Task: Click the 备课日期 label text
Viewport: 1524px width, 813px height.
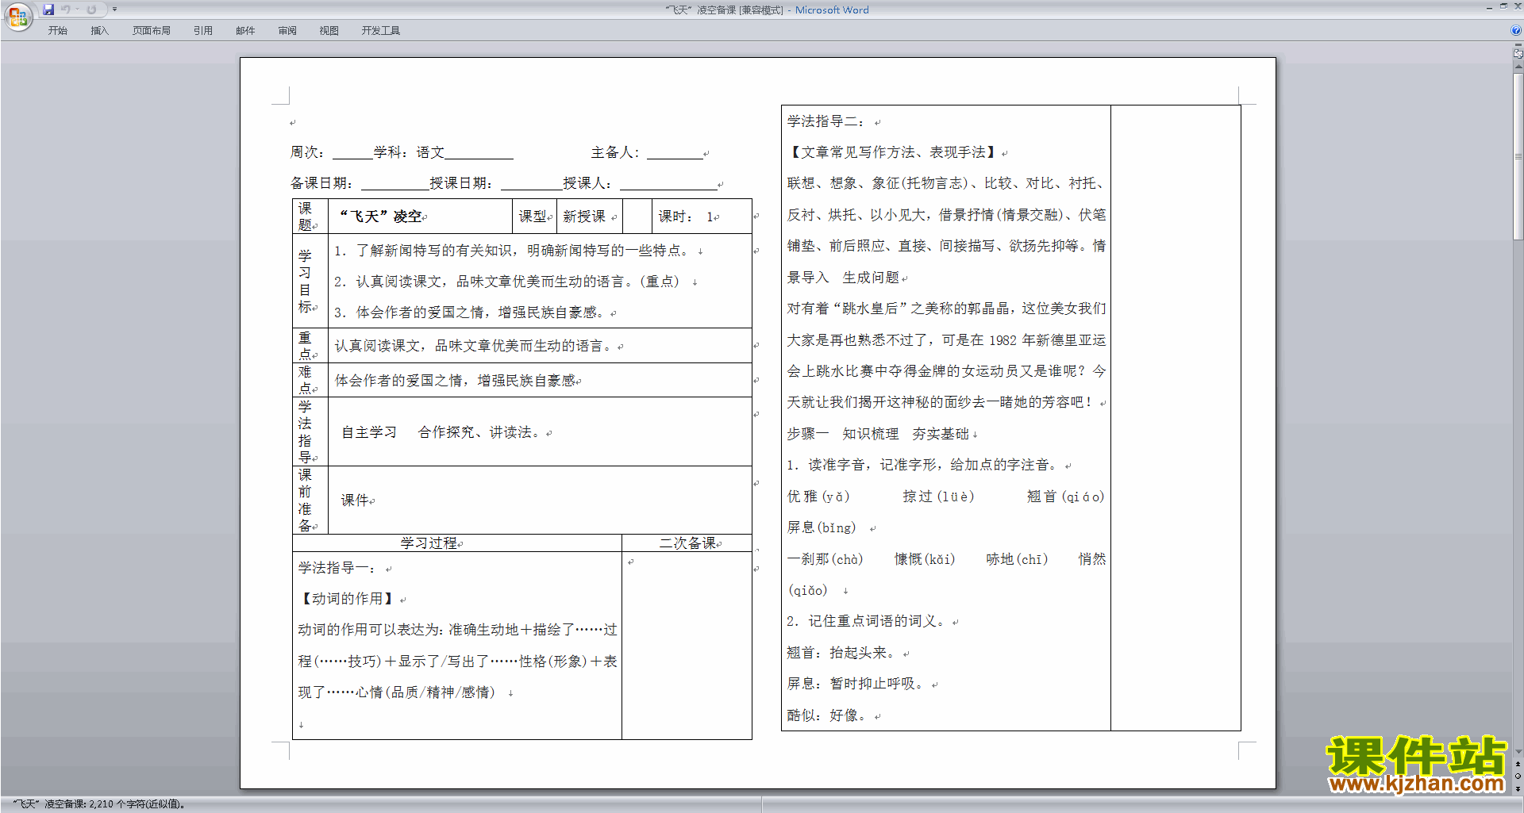Action: click(x=321, y=183)
